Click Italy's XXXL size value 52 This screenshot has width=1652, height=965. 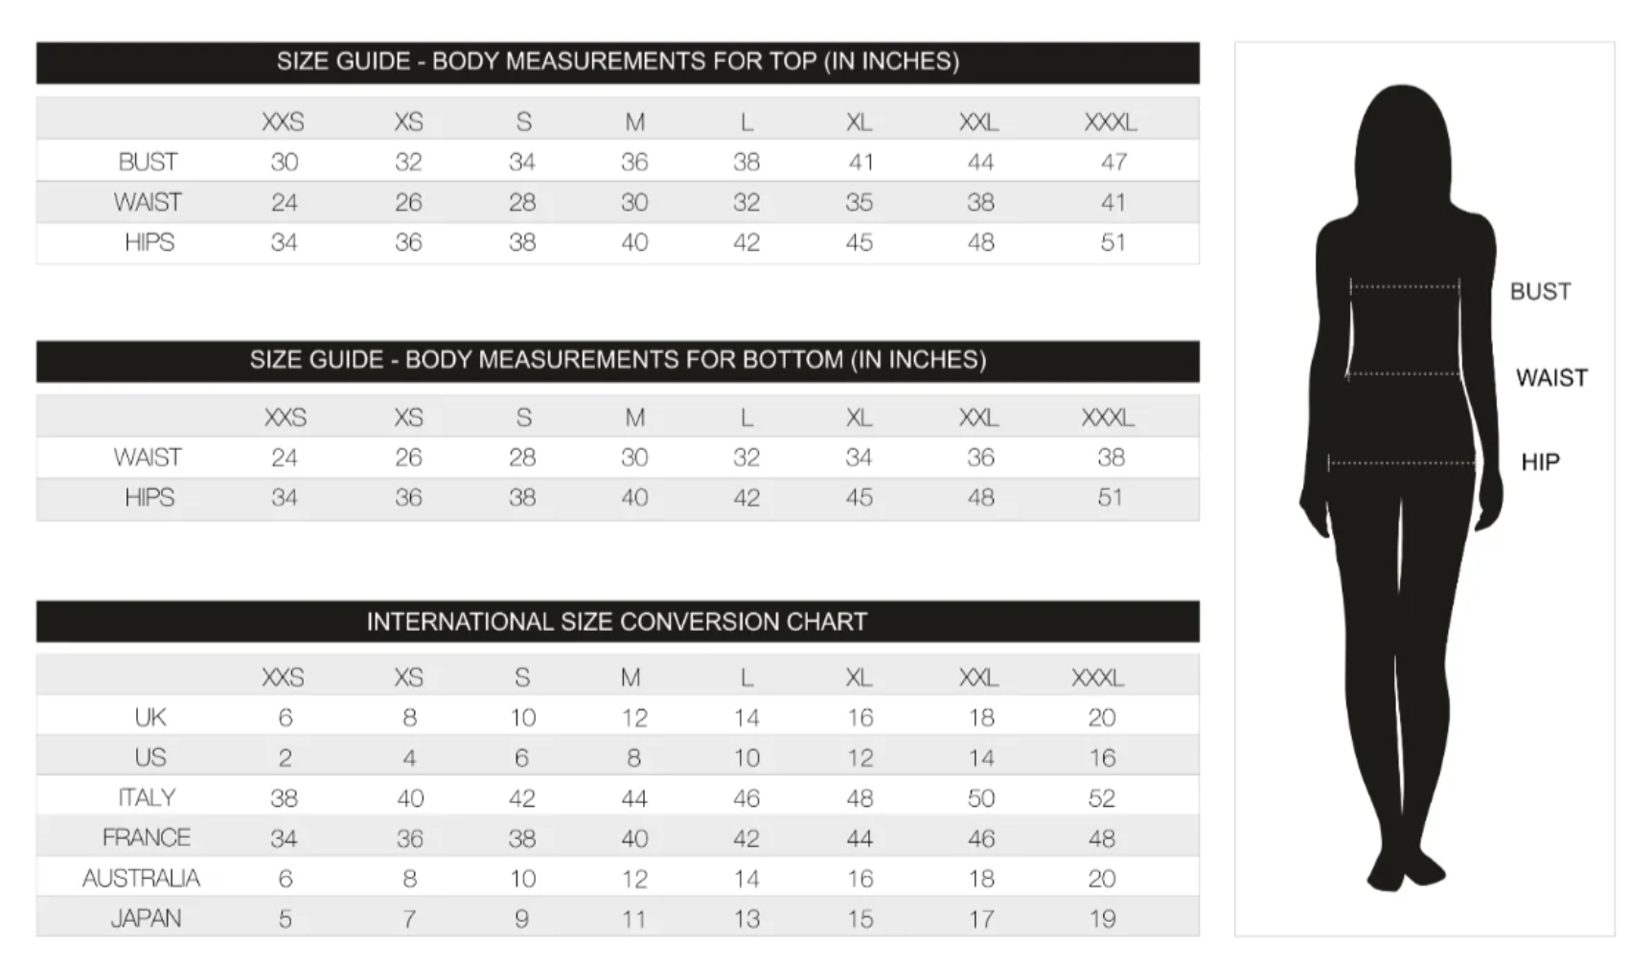click(x=1102, y=798)
